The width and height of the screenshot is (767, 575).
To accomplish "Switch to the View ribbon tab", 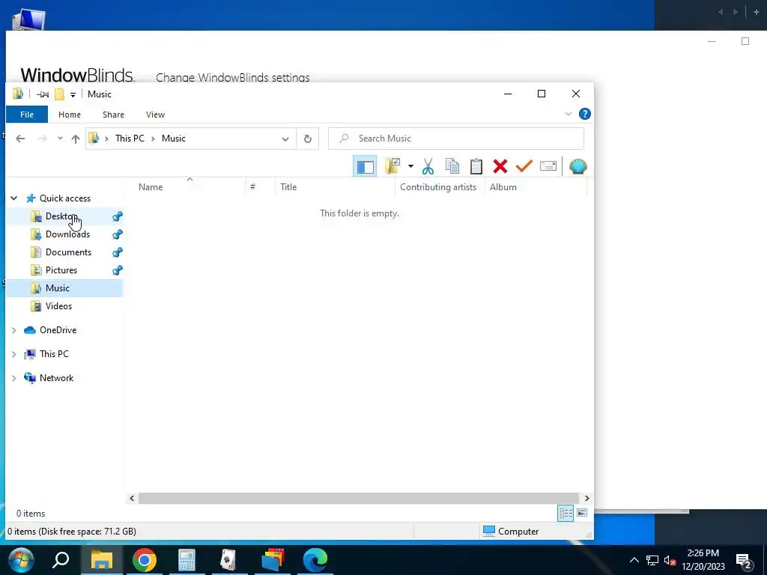I will (155, 115).
